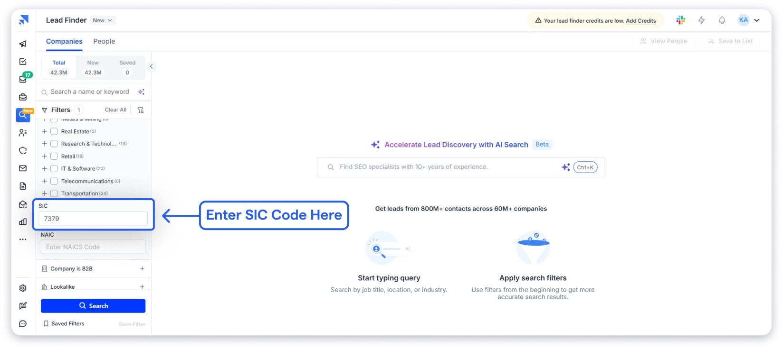
Task: Open Saved Filters
Action: point(64,323)
